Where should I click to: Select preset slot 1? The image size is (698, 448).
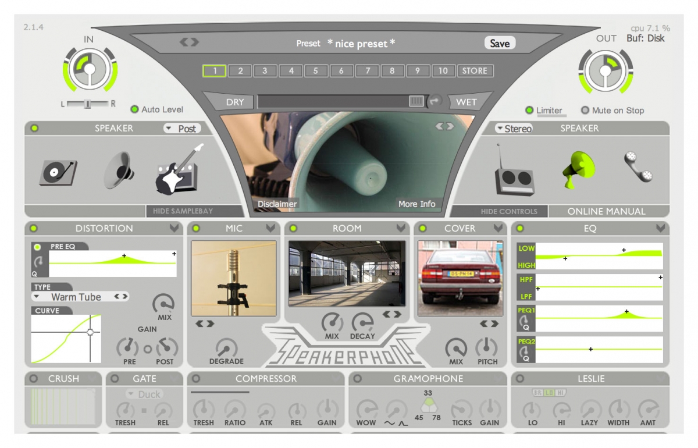214,71
